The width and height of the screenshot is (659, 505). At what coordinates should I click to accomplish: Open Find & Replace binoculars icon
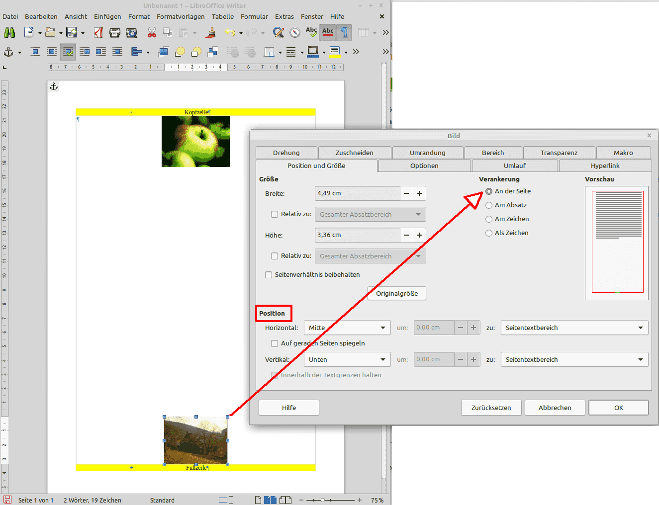coord(9,33)
